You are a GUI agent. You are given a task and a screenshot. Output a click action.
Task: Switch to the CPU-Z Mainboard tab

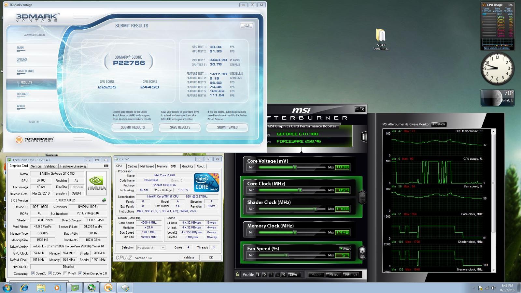(x=147, y=166)
